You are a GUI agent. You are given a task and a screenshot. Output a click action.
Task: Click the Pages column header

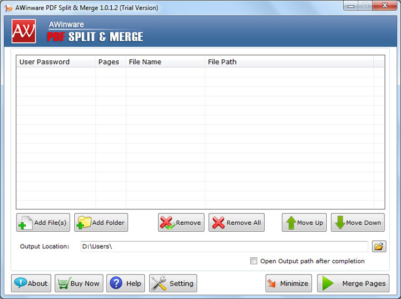(x=111, y=62)
